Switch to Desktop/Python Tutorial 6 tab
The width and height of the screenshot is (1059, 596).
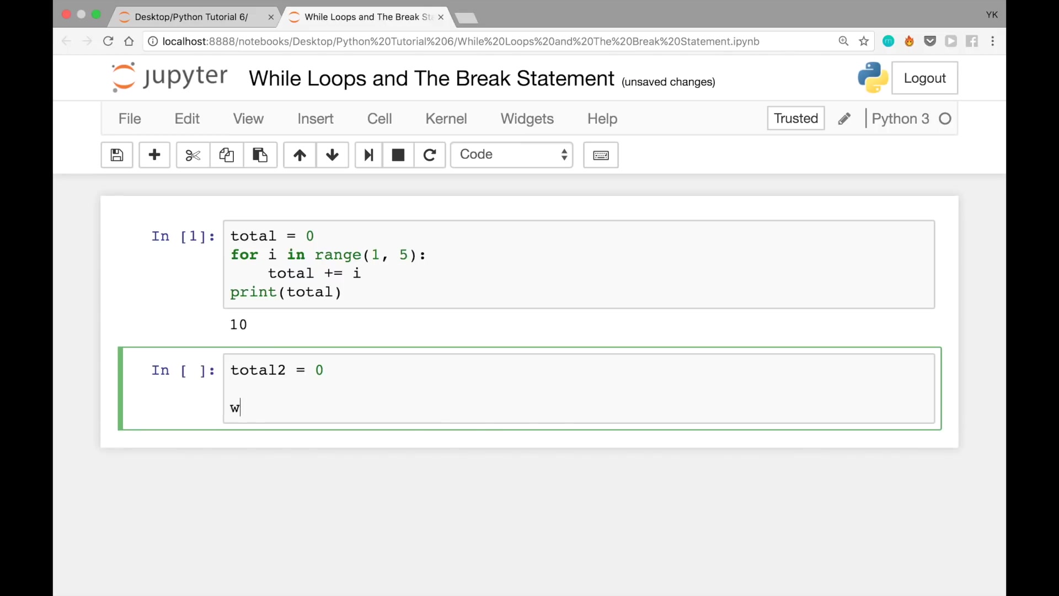point(191,17)
